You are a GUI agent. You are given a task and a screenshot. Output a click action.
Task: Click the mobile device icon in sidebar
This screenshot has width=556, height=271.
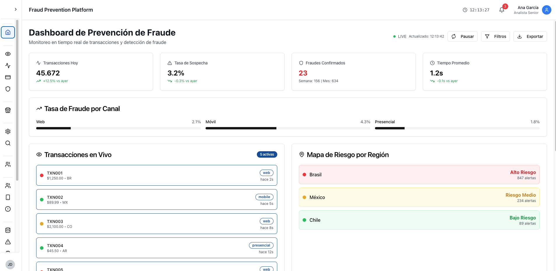coord(8,197)
